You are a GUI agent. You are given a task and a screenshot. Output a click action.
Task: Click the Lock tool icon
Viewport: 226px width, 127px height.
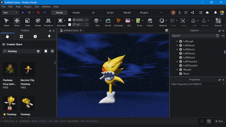coord(193,21)
